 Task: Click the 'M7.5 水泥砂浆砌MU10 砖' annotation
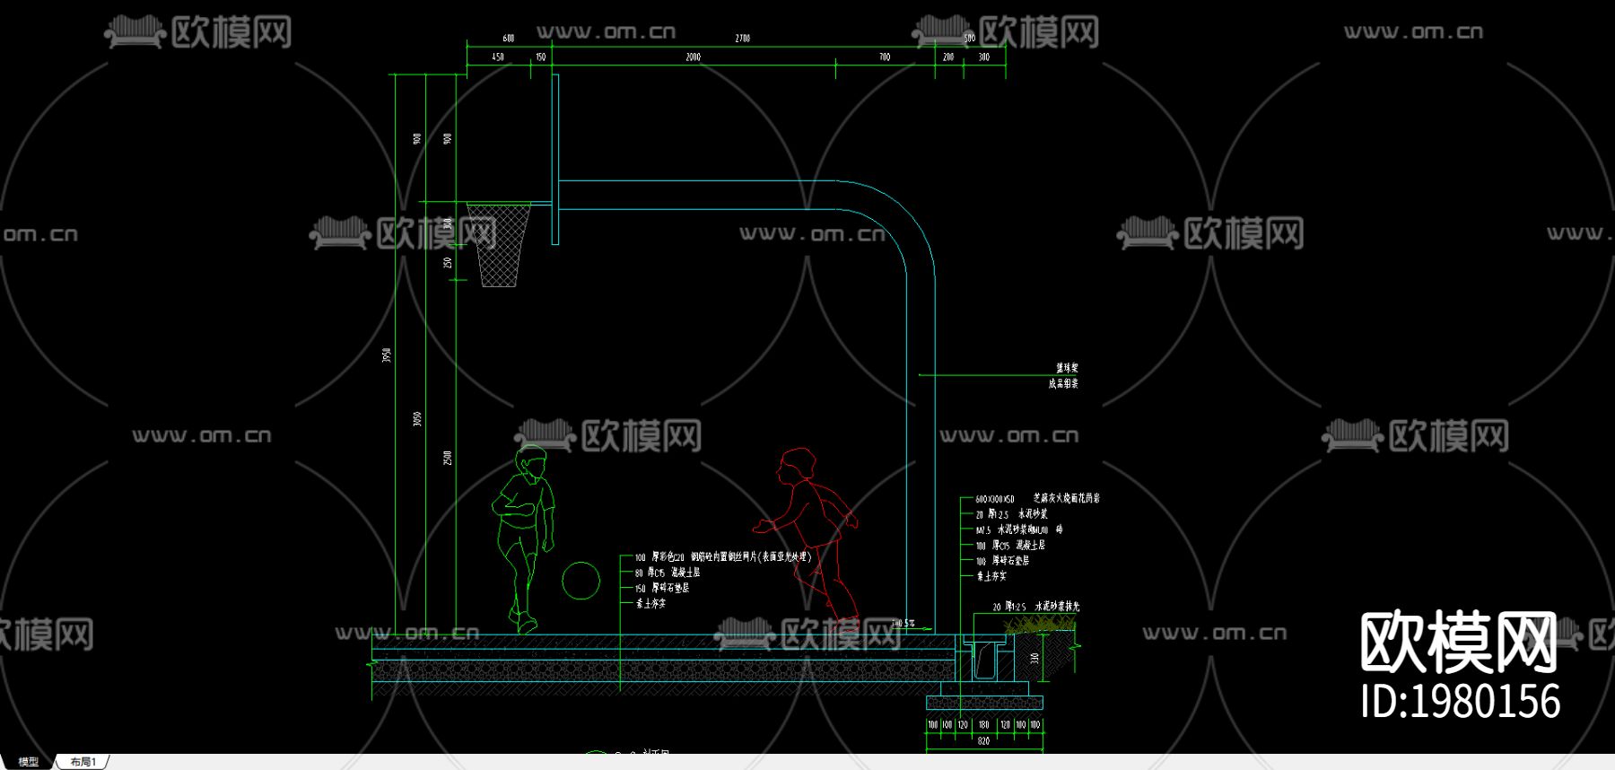(x=1019, y=529)
